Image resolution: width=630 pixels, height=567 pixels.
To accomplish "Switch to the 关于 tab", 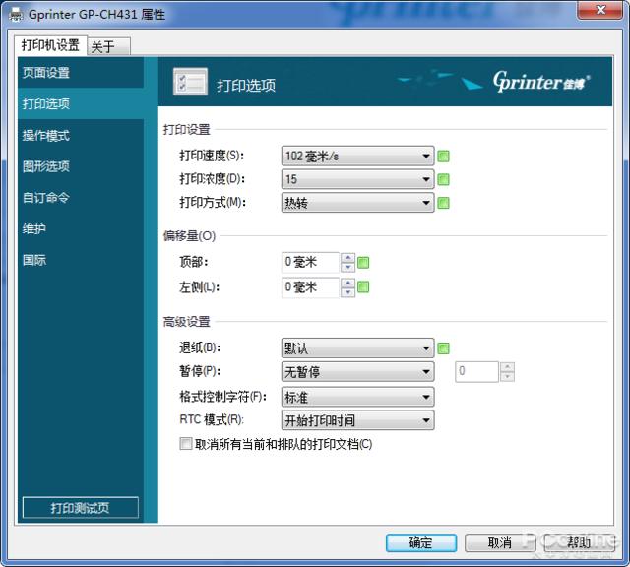I will point(108,46).
